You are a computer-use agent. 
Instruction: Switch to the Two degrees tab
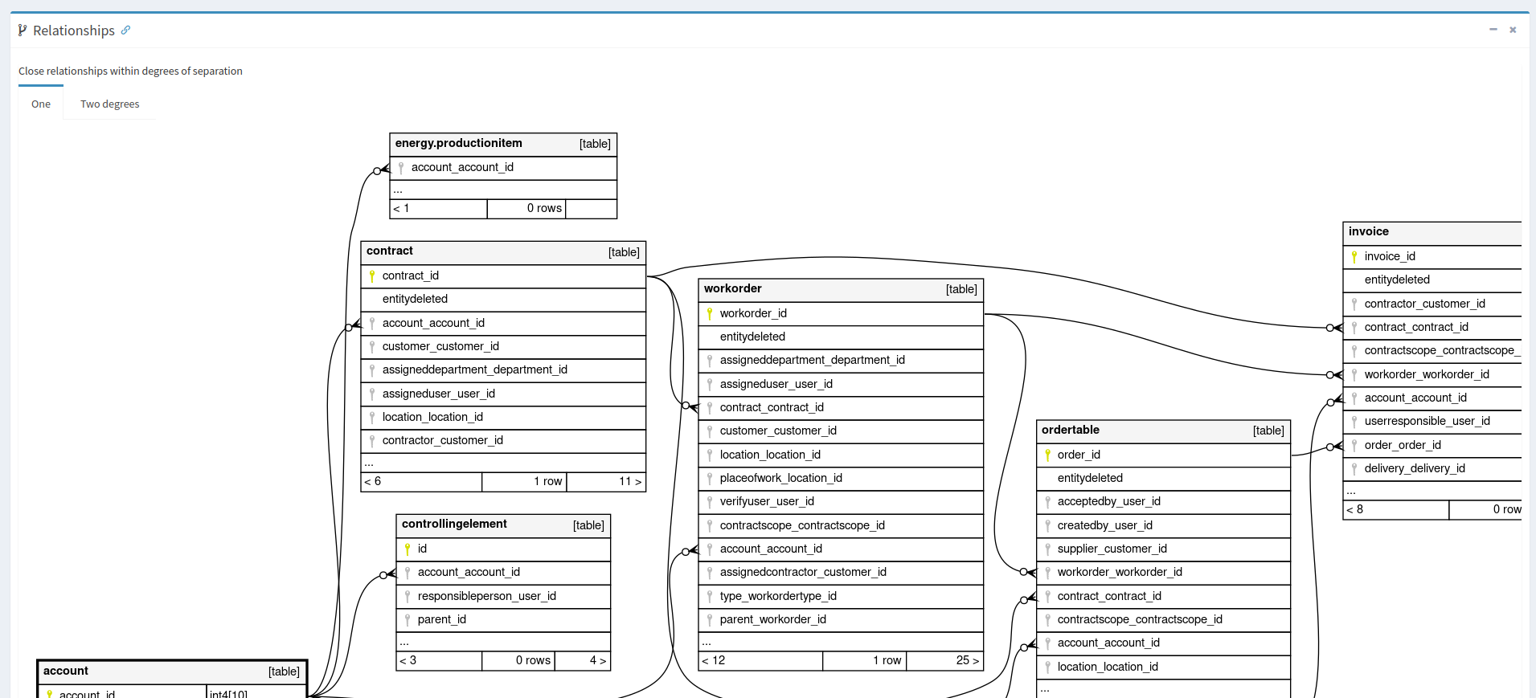coord(109,104)
